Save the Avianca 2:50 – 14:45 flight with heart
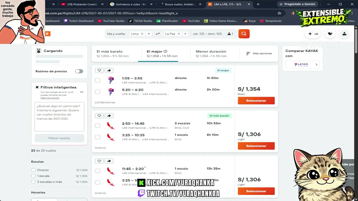Viewport: 358px width, 201px height. click(99, 116)
